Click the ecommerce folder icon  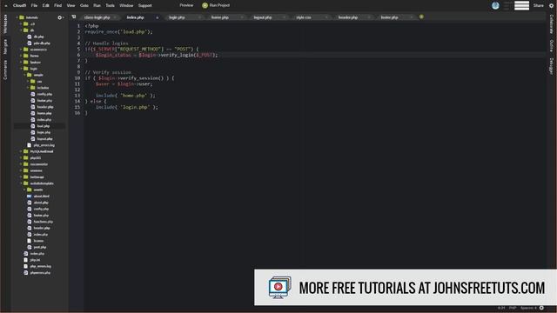click(25, 50)
